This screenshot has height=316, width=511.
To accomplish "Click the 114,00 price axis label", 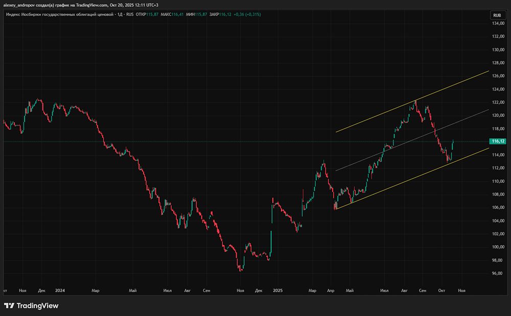I will click(x=498, y=155).
